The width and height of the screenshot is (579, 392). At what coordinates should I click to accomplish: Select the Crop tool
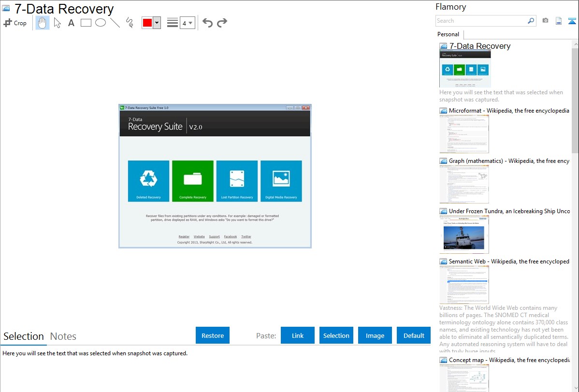15,23
